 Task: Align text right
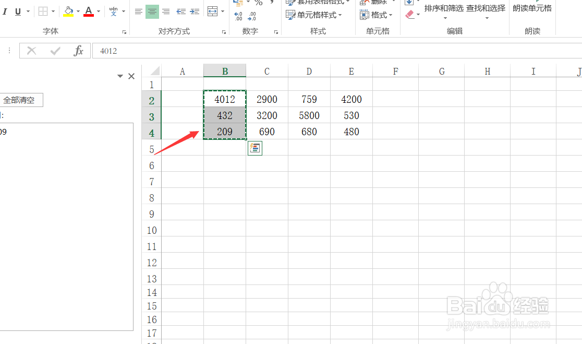pyautogui.click(x=166, y=11)
